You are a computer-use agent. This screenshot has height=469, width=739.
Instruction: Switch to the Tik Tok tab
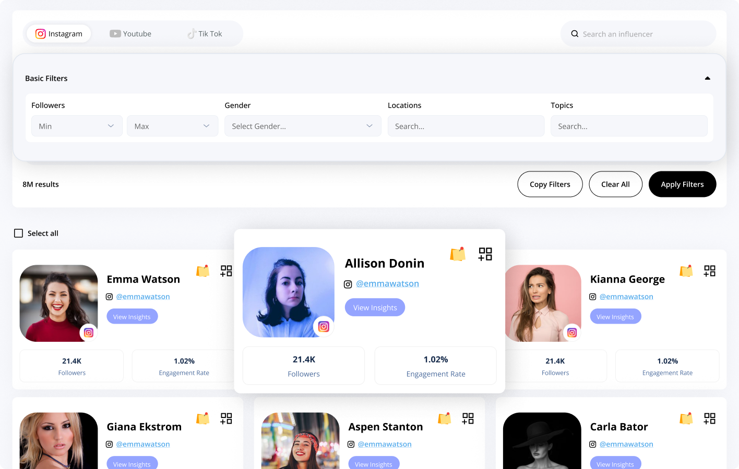(205, 34)
